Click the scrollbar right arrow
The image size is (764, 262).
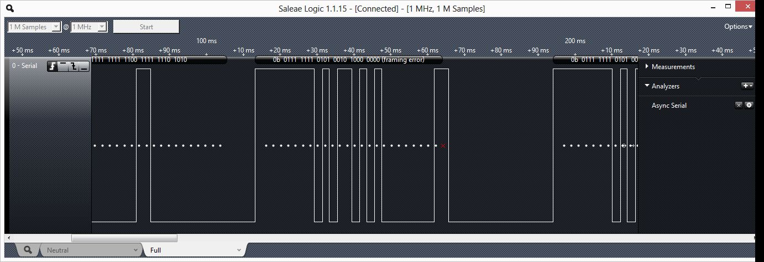click(753, 238)
